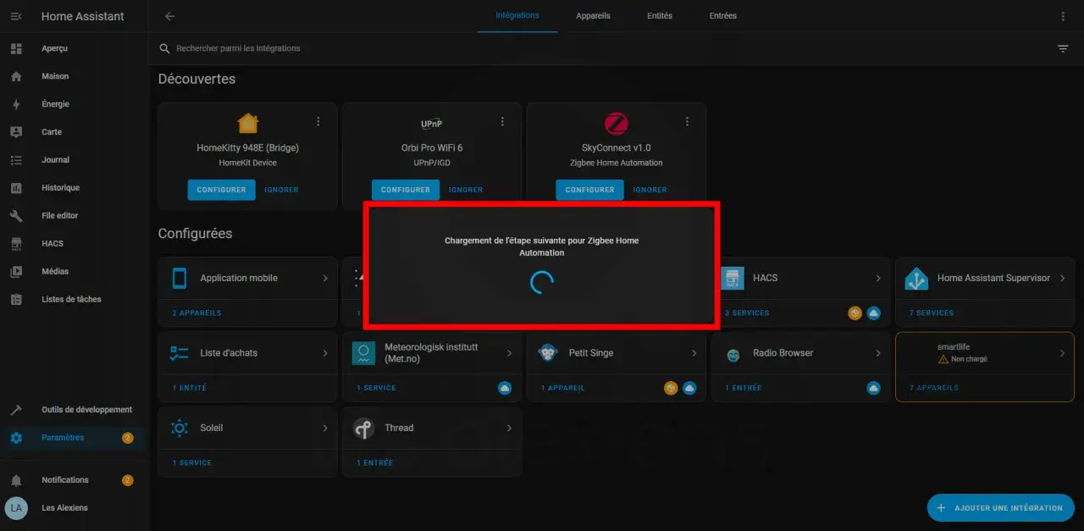Open 1 Service under Meteorologisk institutt
Screen dimensions: 1084x531
coord(376,388)
